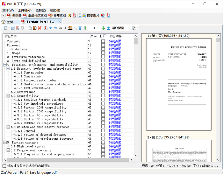This screenshot has width=223, height=175.
Task: Collapse the 4.3 Compatibility node
Action: pos(8,96)
